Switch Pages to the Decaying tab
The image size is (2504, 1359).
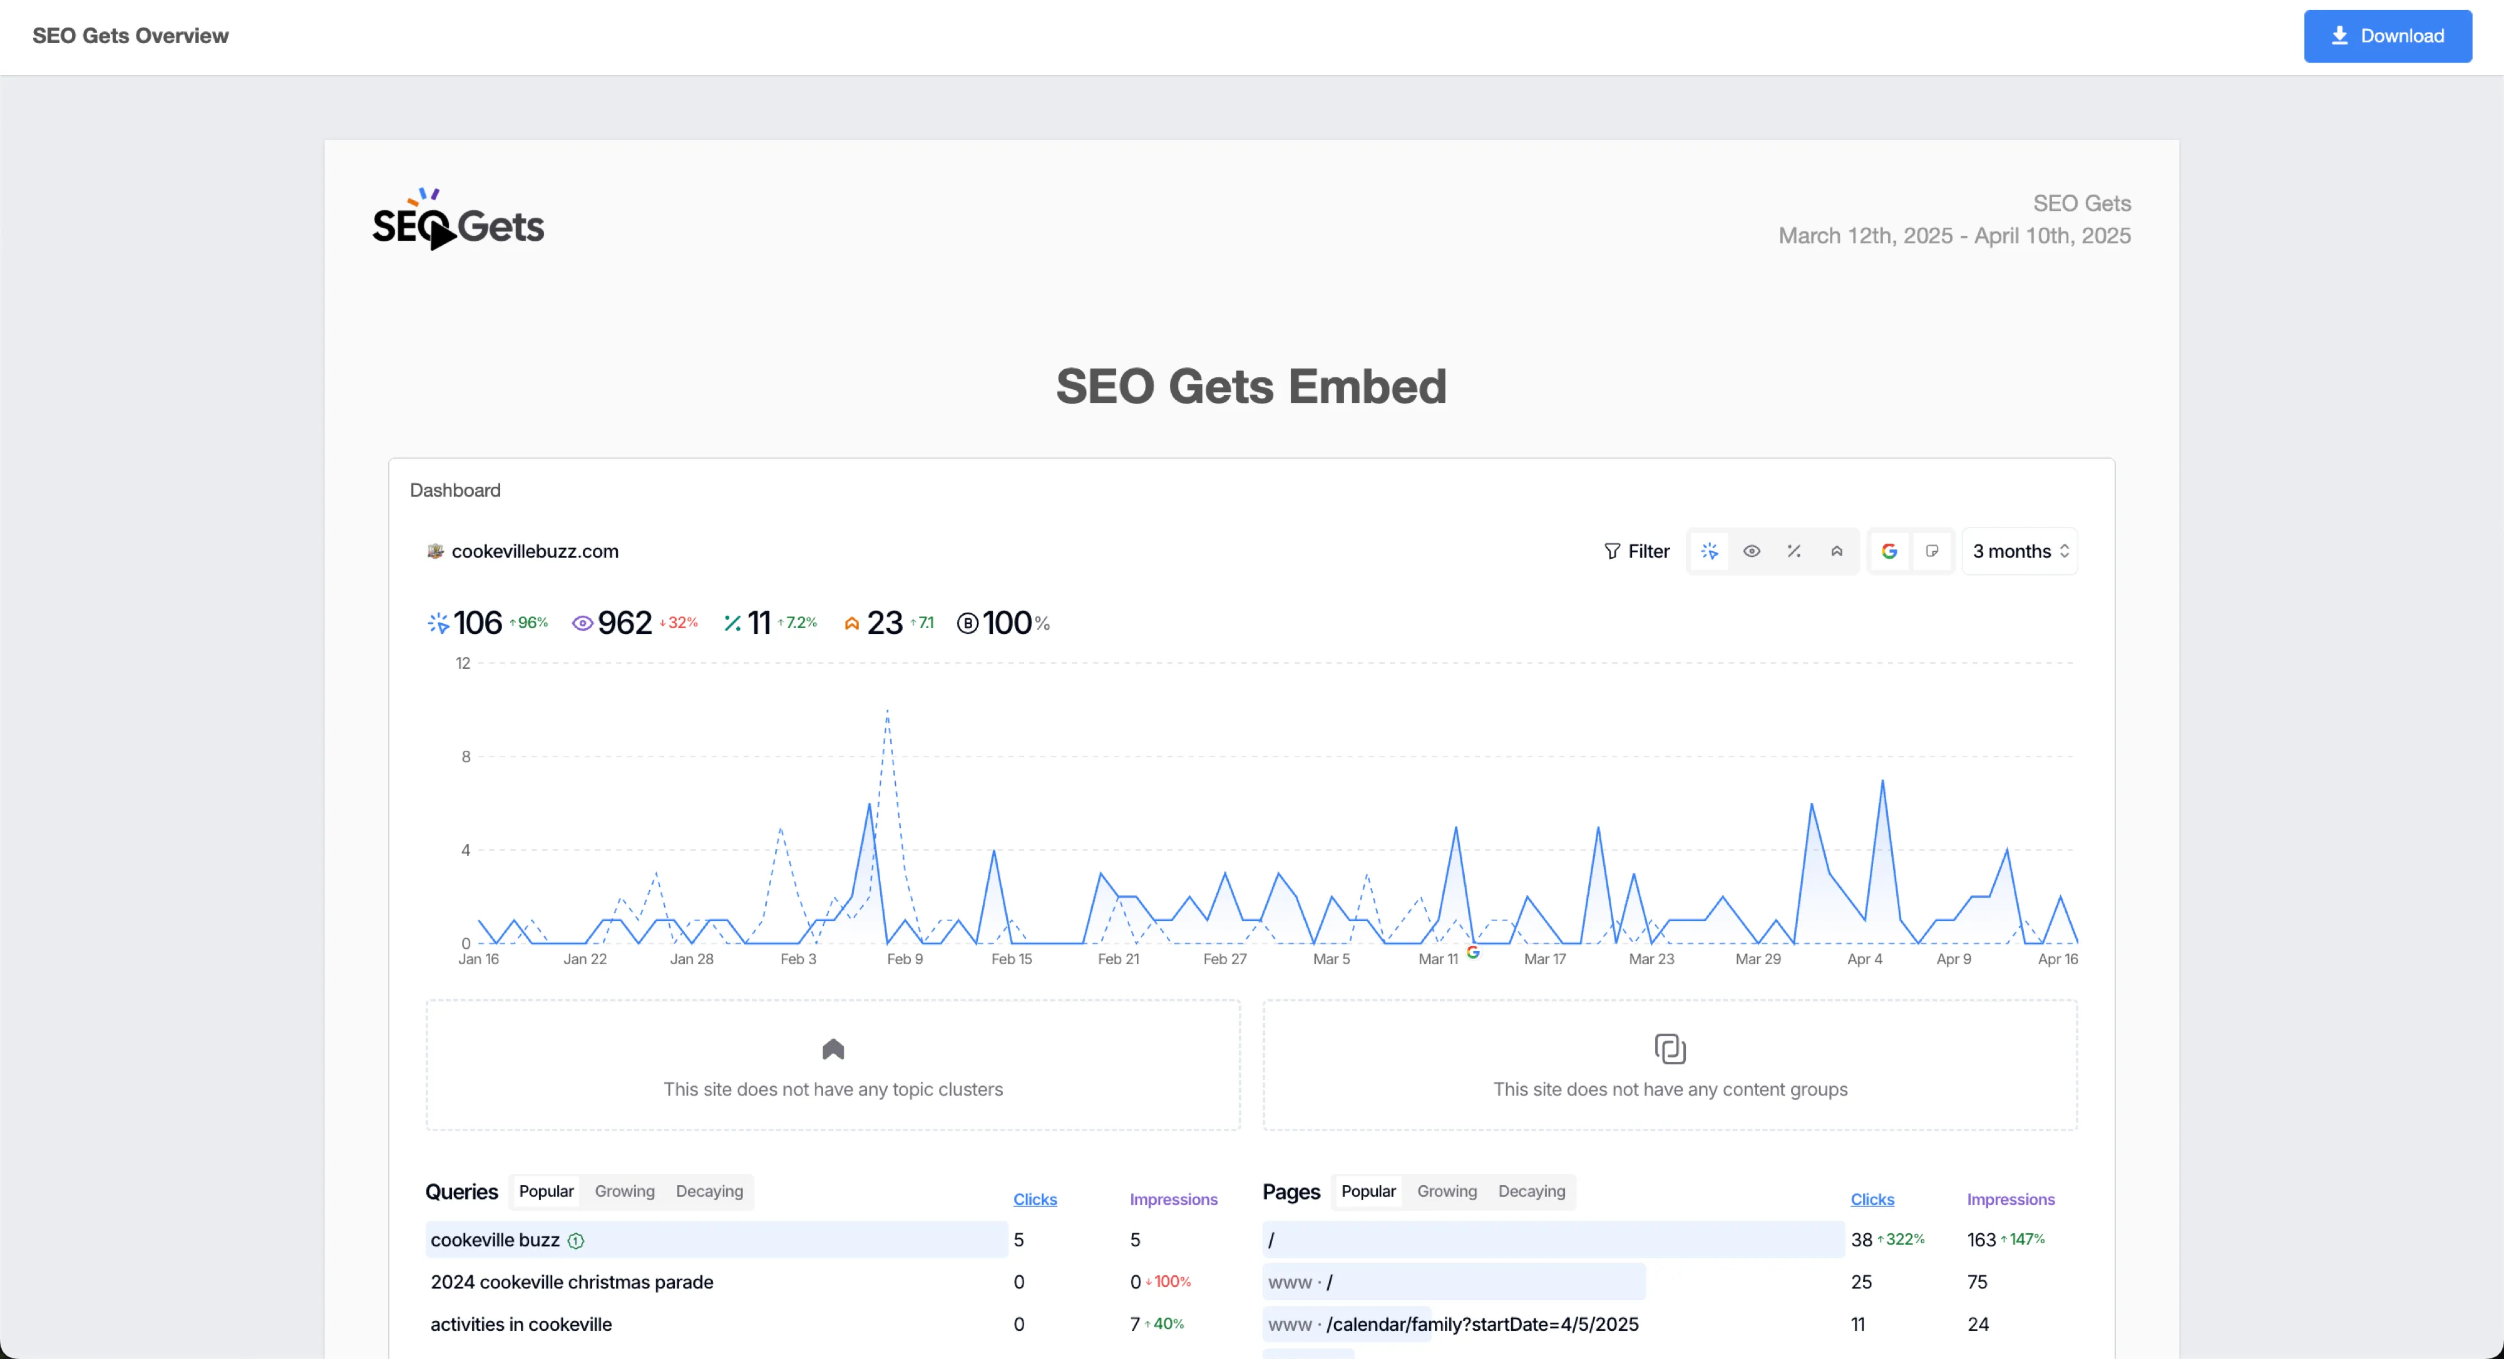[x=1531, y=1191]
